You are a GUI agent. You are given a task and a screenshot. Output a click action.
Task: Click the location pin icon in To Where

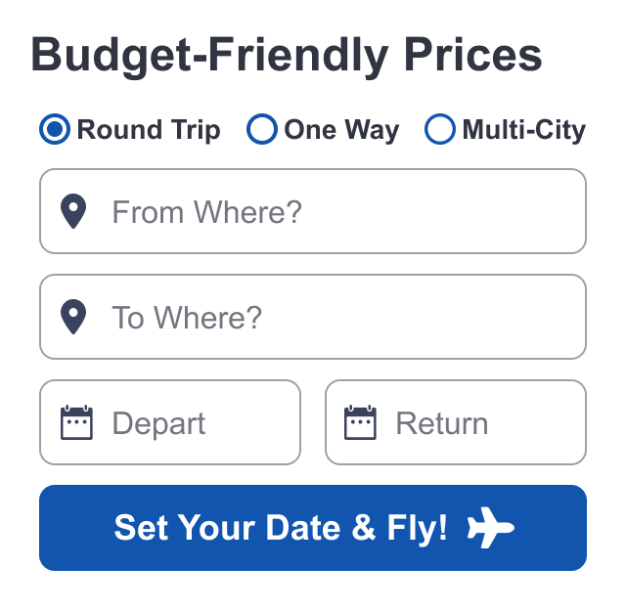pyautogui.click(x=73, y=317)
